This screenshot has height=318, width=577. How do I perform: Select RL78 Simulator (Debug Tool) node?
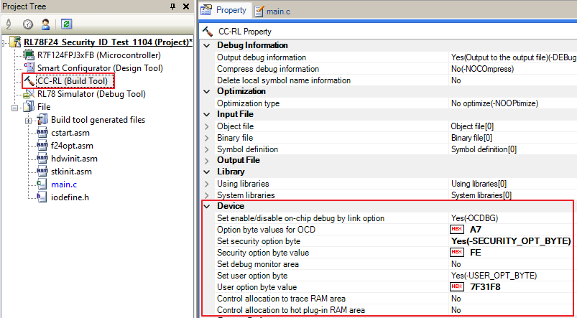(91, 94)
